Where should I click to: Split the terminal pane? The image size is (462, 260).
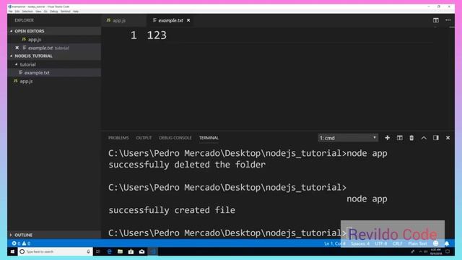click(x=399, y=138)
